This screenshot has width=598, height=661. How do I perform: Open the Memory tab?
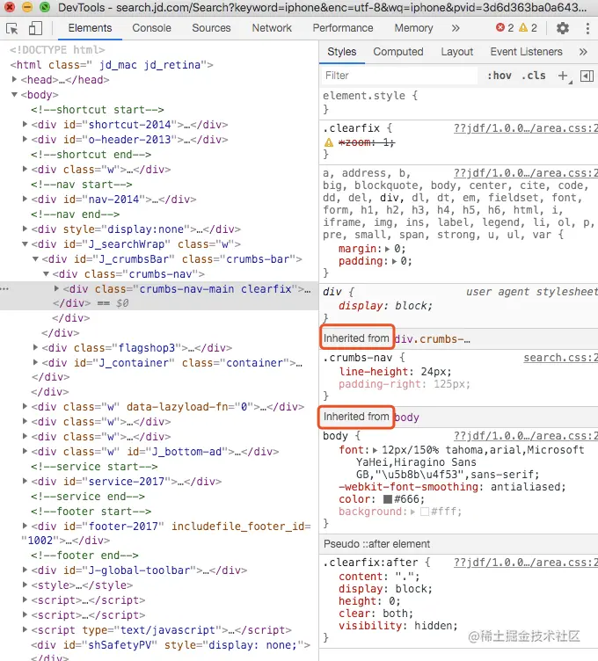[413, 28]
